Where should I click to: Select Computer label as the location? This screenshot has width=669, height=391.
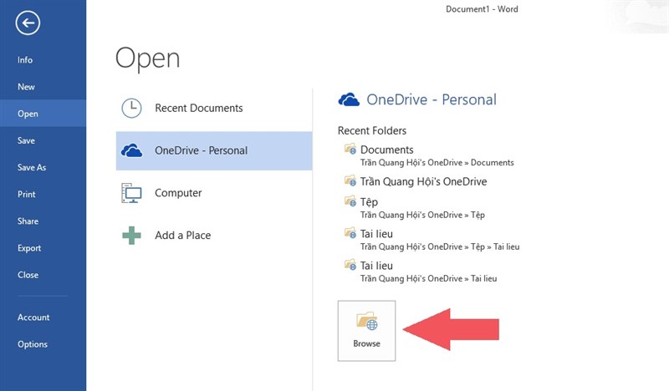click(178, 193)
